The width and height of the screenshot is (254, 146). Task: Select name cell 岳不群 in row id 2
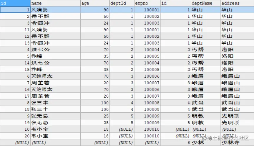[55, 17]
